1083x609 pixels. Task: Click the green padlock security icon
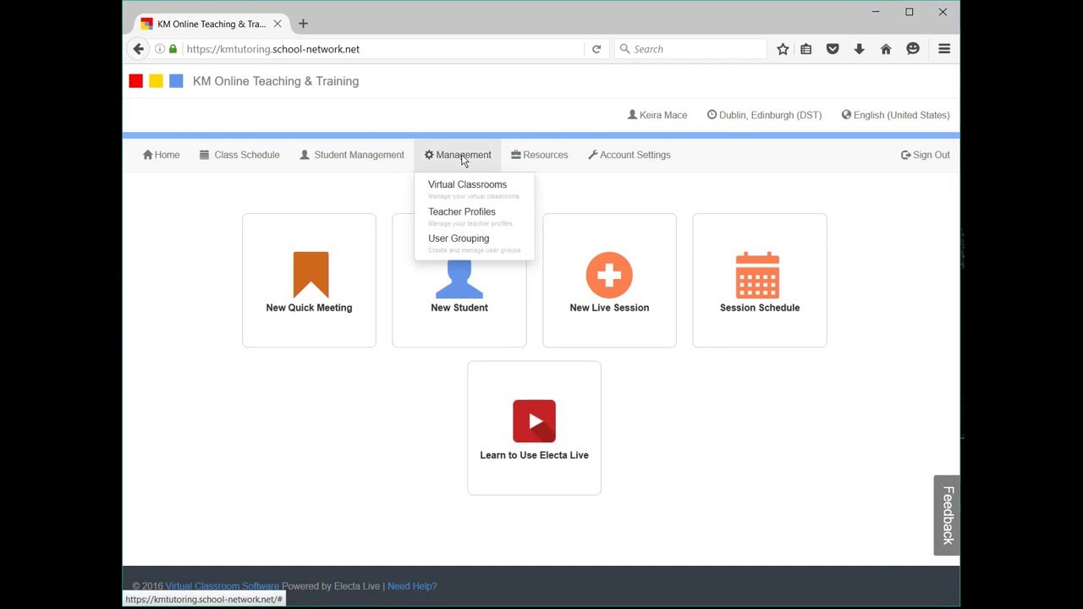coord(173,49)
